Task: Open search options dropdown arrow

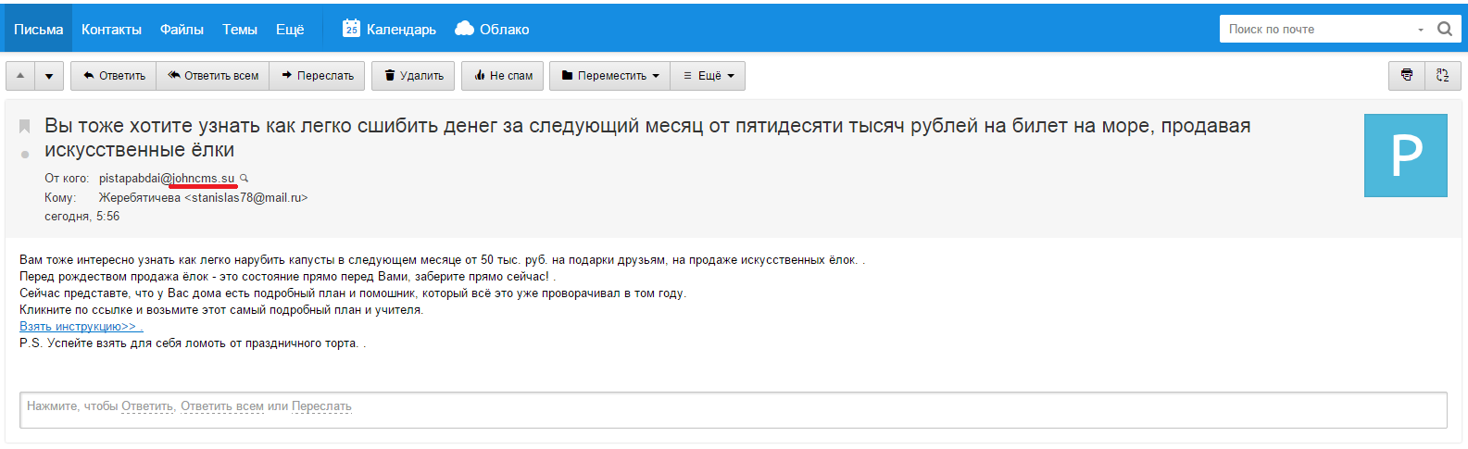Action: (1421, 30)
